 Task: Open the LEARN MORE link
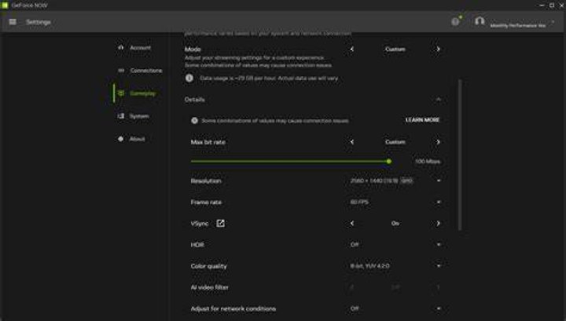[x=422, y=120]
